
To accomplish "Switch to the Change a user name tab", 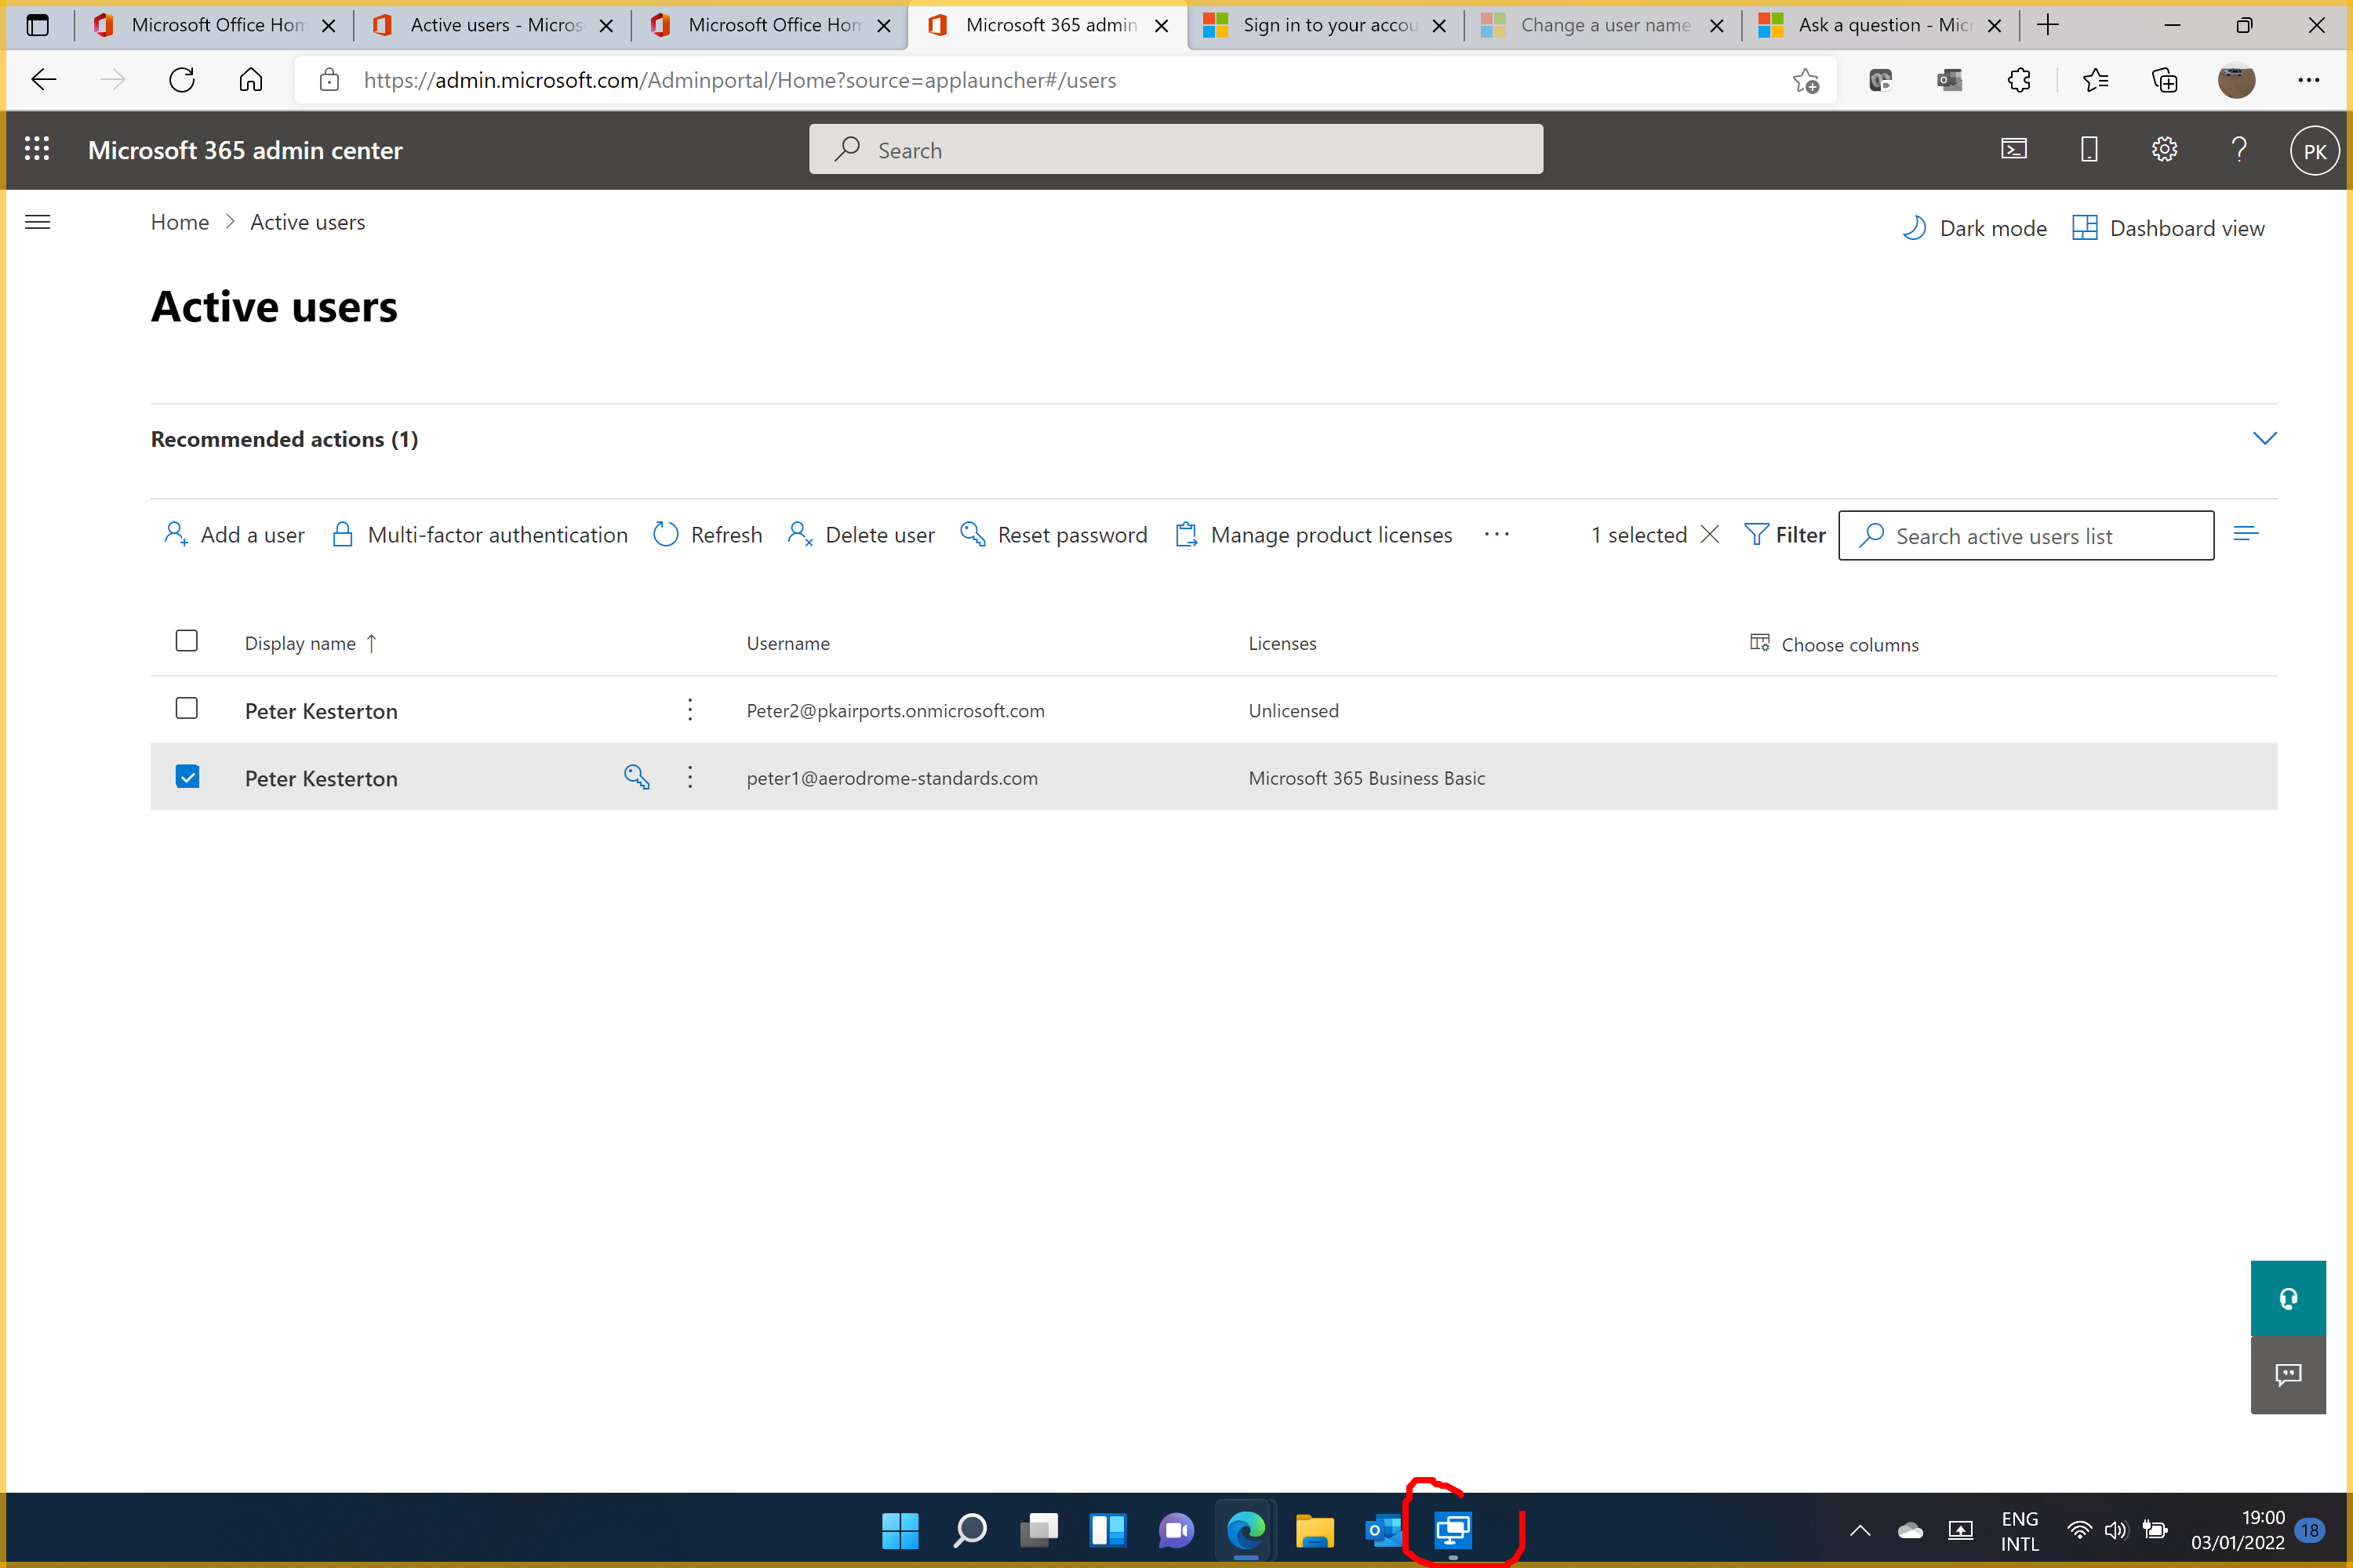I will [1598, 25].
